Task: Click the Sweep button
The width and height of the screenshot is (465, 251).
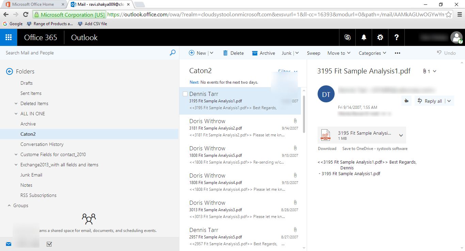Action: point(314,53)
